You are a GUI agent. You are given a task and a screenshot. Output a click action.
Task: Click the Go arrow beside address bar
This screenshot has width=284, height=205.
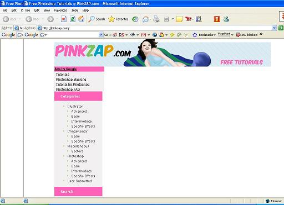(x=281, y=28)
